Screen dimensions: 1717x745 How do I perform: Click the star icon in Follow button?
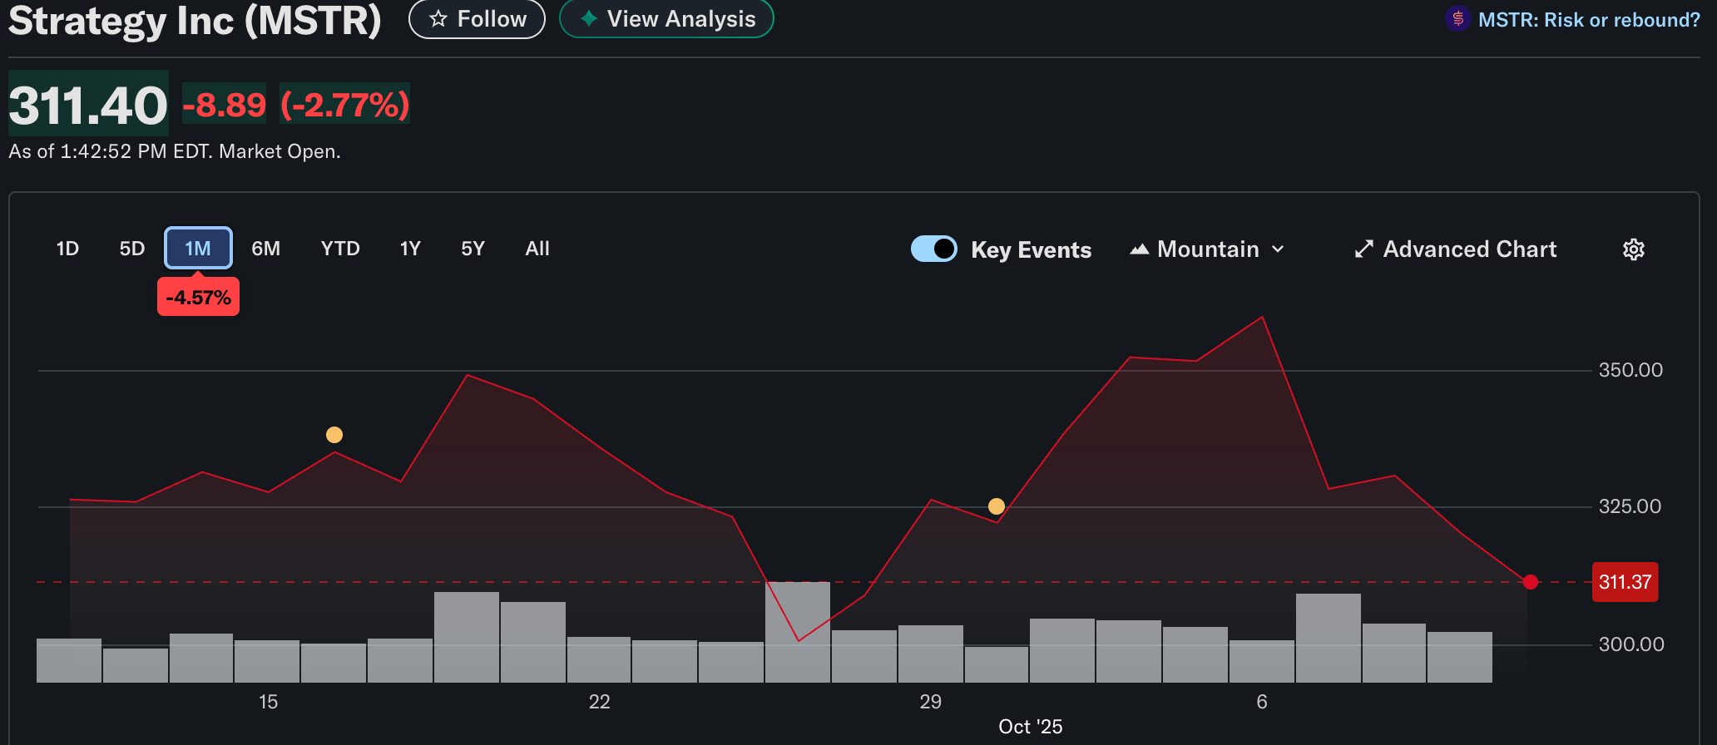[438, 19]
